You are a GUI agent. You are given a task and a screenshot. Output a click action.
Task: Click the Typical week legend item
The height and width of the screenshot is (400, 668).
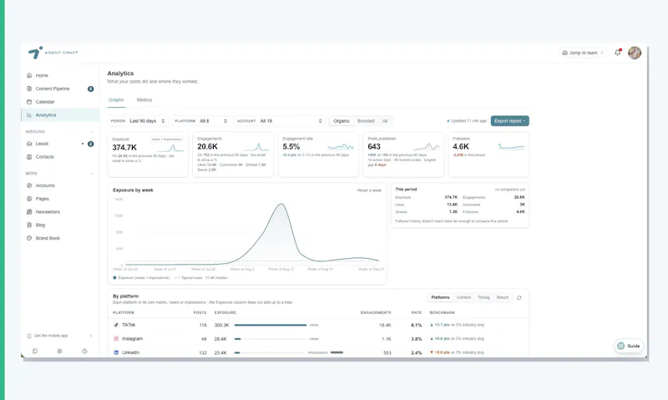[201, 278]
